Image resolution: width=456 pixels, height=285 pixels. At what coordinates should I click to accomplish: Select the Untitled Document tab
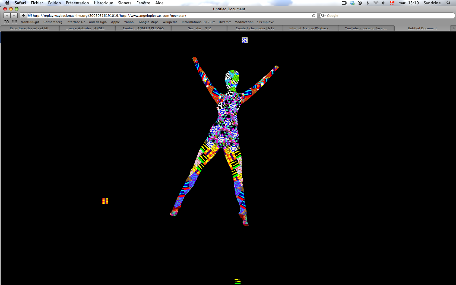point(422,28)
